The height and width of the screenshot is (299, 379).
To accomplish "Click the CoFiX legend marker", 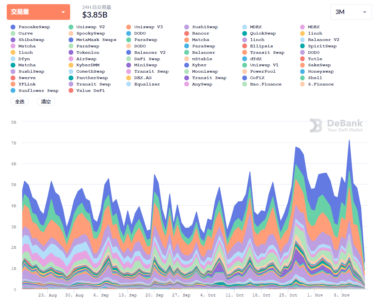I will tap(245, 78).
